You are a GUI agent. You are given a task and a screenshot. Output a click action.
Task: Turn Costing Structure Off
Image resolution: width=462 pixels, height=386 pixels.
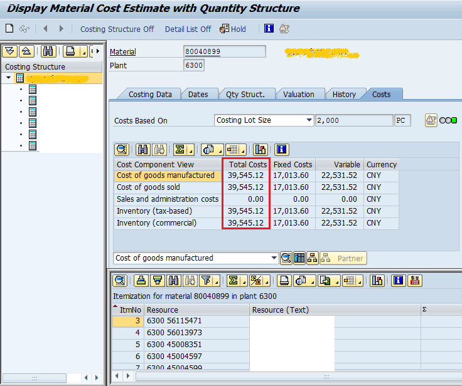pyautogui.click(x=117, y=29)
